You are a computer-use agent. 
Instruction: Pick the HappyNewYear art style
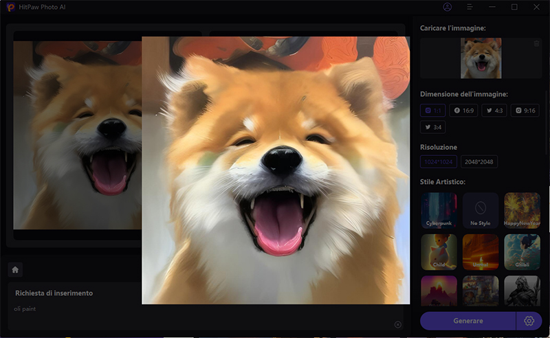pos(522,210)
